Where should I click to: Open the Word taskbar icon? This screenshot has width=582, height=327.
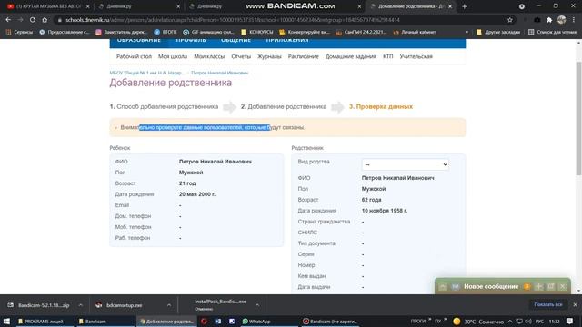point(218,322)
